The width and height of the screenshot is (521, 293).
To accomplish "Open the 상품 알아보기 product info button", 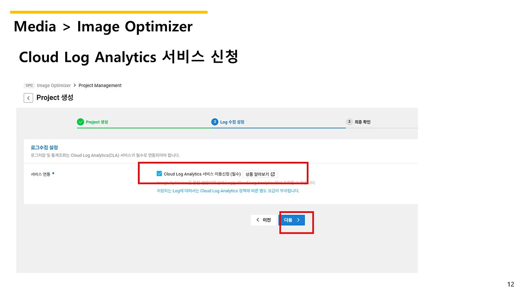I will click(260, 174).
